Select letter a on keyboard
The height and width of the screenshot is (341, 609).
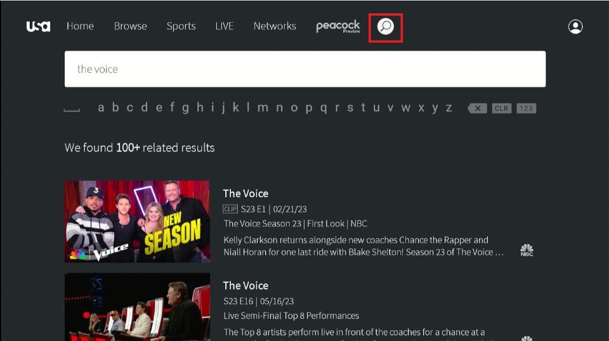[x=101, y=108]
